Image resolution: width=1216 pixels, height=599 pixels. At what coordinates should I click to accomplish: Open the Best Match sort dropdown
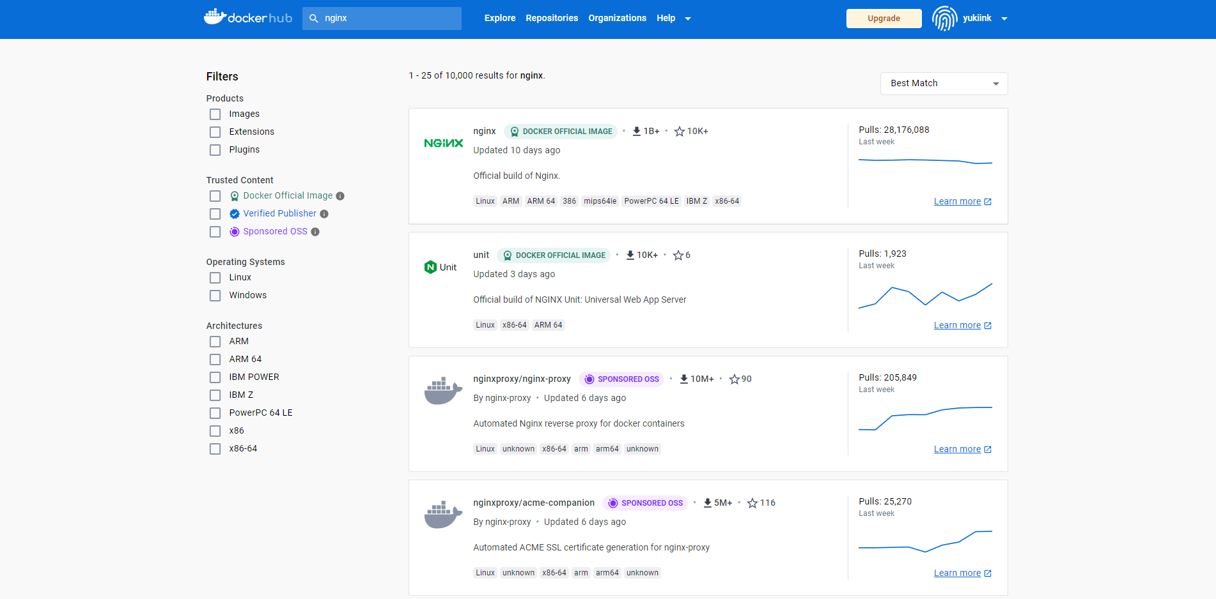point(944,84)
